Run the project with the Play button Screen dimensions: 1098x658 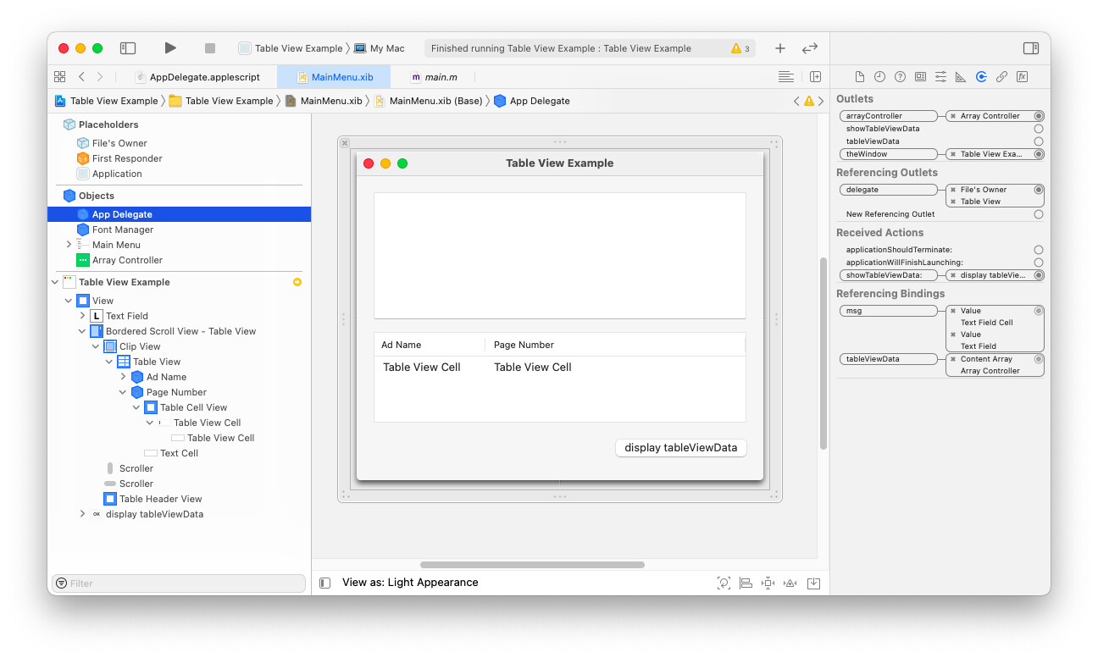click(x=170, y=48)
